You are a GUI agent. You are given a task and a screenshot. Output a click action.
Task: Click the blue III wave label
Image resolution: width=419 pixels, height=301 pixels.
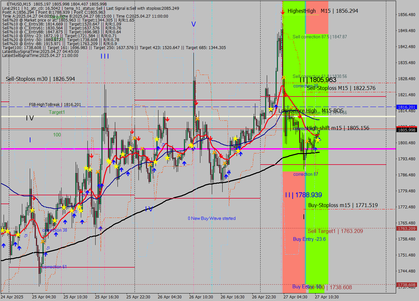[x=105, y=56]
